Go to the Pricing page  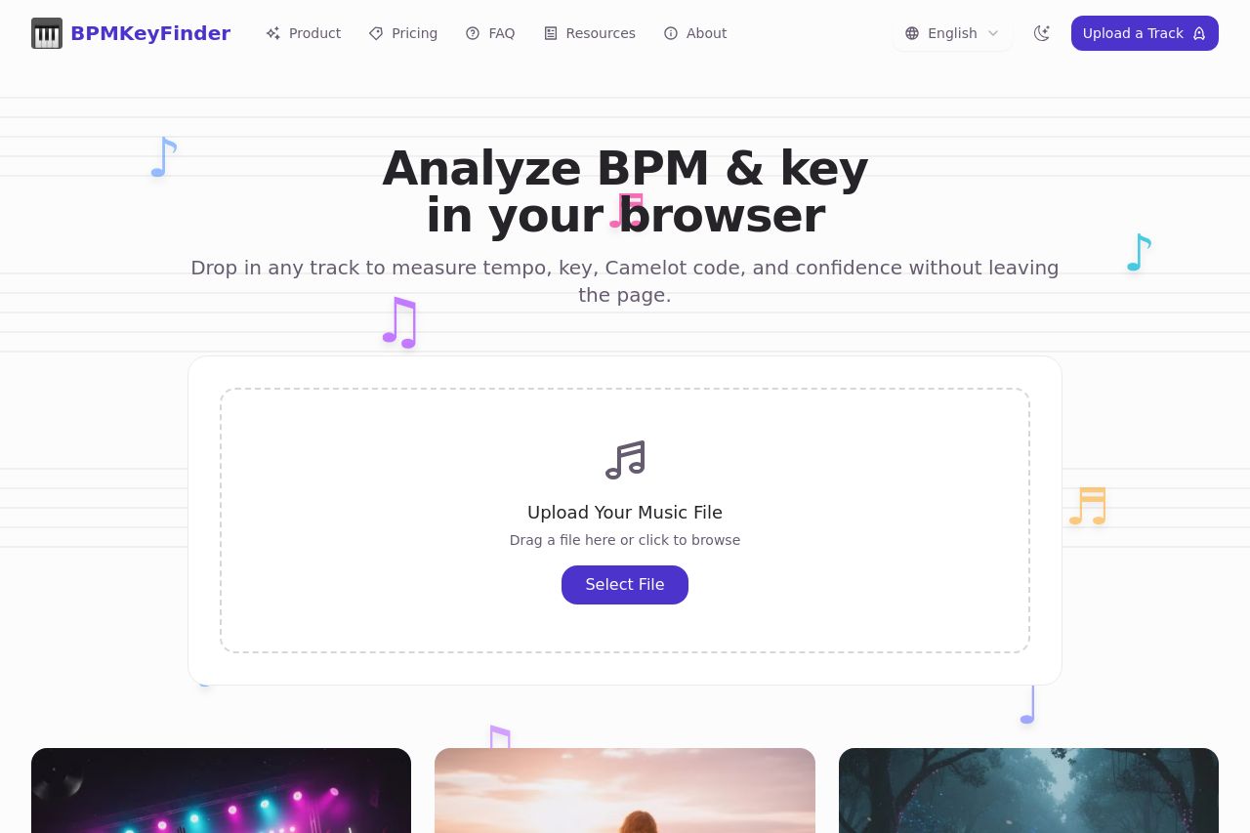[403, 33]
